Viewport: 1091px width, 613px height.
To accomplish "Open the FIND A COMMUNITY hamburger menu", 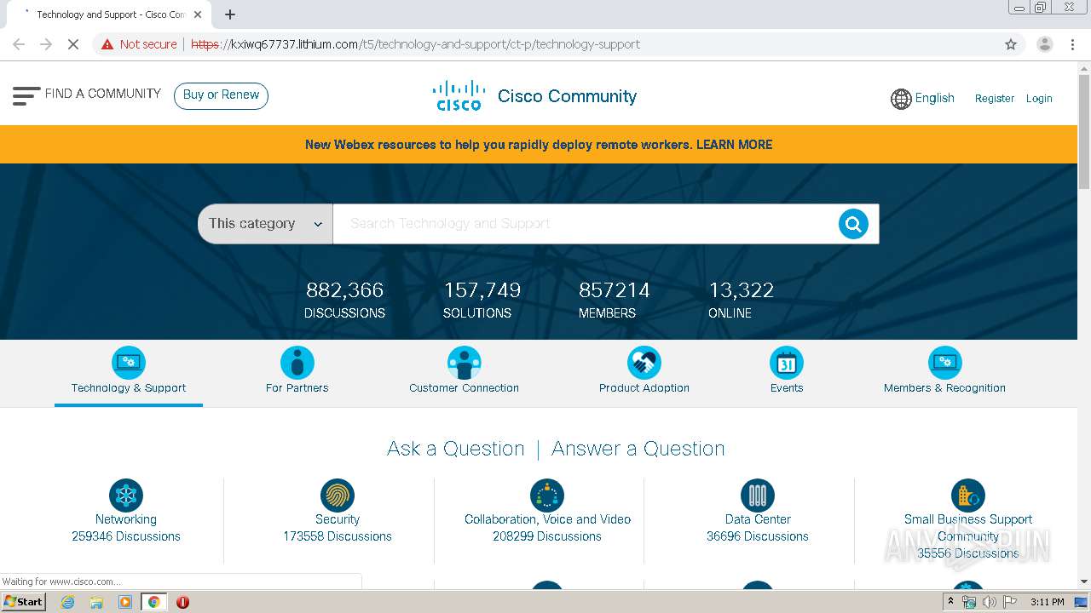I will coord(26,95).
